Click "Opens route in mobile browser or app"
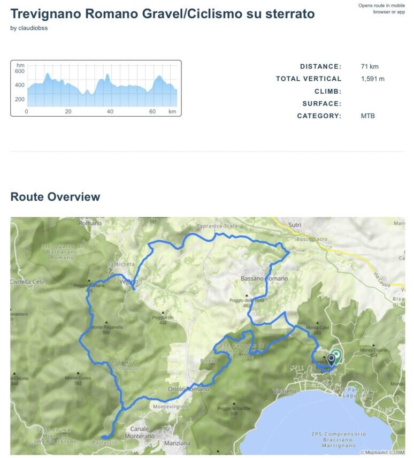The width and height of the screenshot is (414, 458). pyautogui.click(x=381, y=8)
